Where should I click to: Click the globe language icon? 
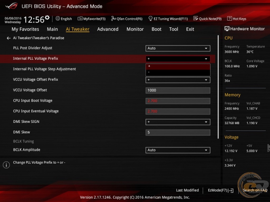pos(58,19)
